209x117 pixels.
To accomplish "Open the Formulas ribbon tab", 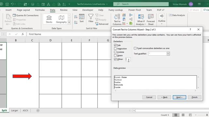I will (x=40, y=10).
